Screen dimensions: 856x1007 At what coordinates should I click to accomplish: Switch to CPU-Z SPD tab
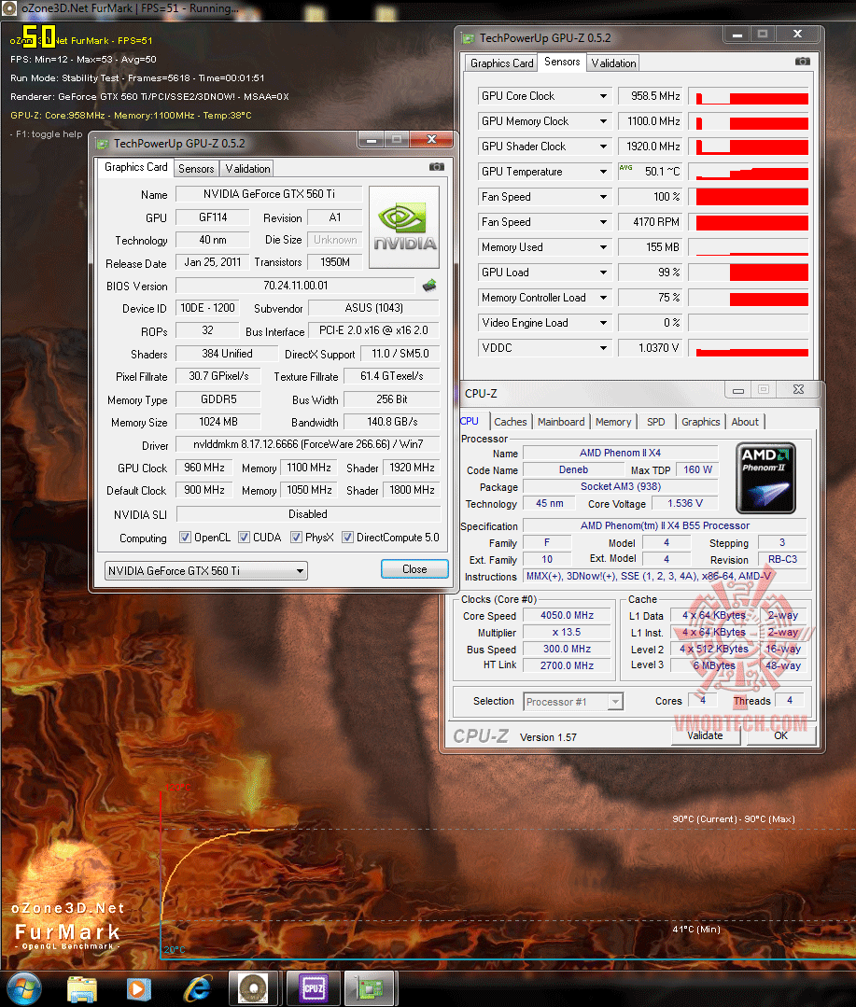point(655,422)
